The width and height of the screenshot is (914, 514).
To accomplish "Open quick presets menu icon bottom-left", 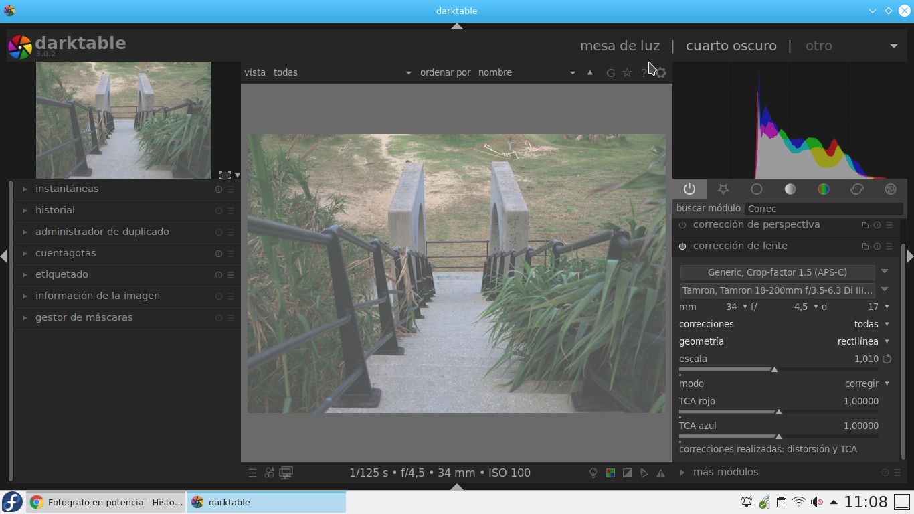I will [x=252, y=473].
